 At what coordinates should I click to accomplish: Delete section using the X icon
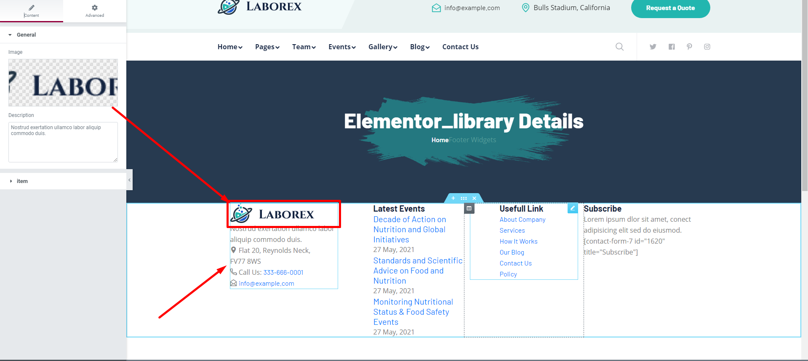(x=474, y=198)
